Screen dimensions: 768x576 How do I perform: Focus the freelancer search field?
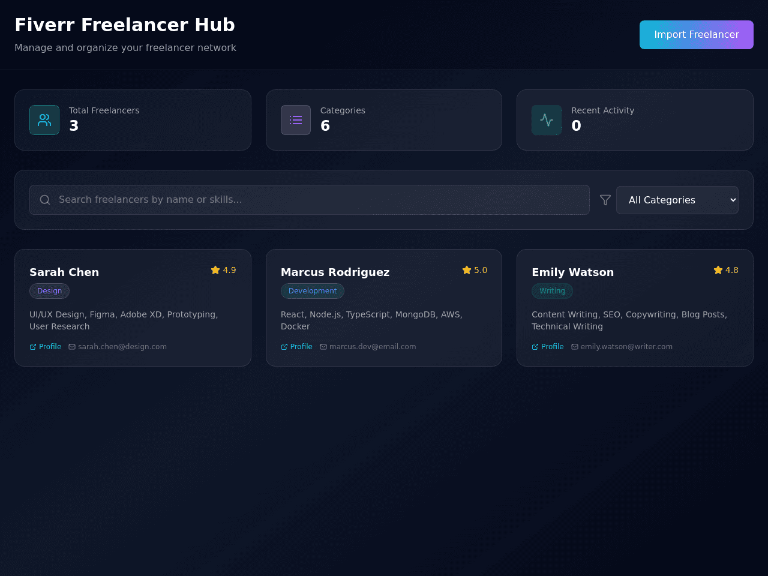310,200
